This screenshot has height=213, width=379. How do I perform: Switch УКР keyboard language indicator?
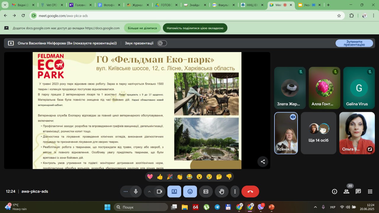pyautogui.click(x=333, y=207)
